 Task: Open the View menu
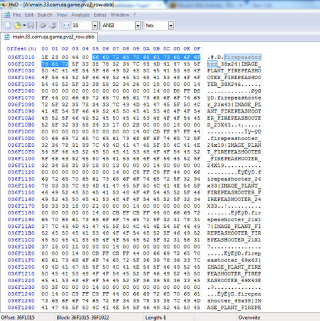[62, 15]
